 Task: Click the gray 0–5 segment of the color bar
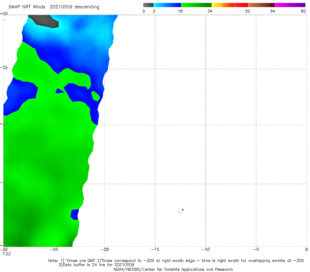tap(148, 5)
